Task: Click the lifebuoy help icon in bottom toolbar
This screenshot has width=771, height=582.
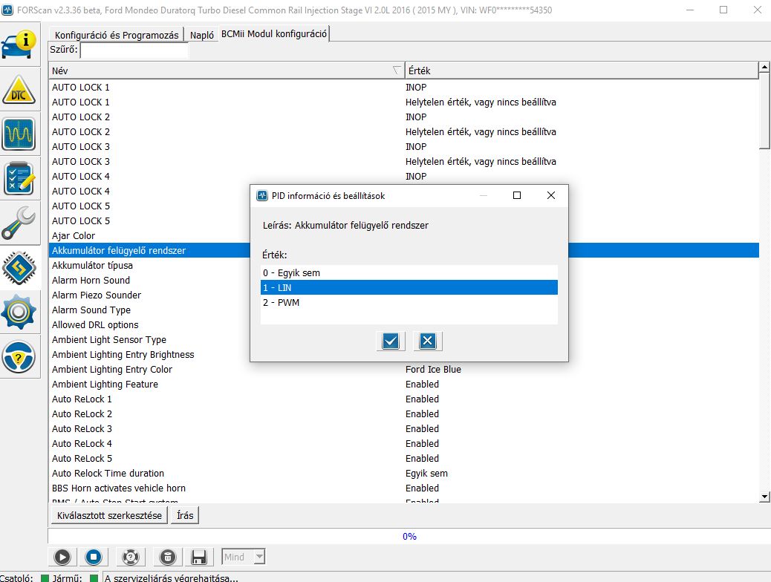Action: coord(131,557)
